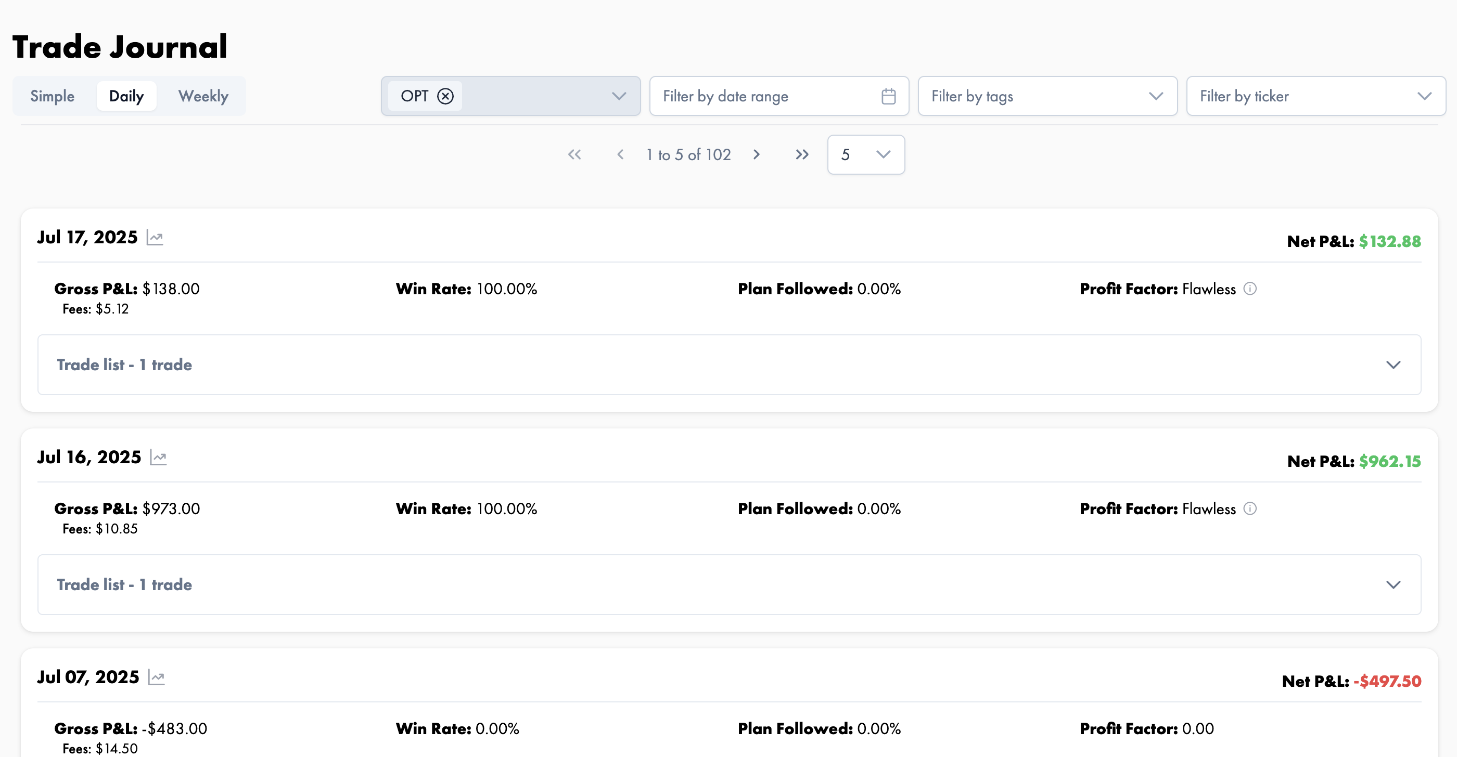This screenshot has width=1457, height=757.
Task: Show Profit Factor info for Jul 16
Action: pos(1250,508)
